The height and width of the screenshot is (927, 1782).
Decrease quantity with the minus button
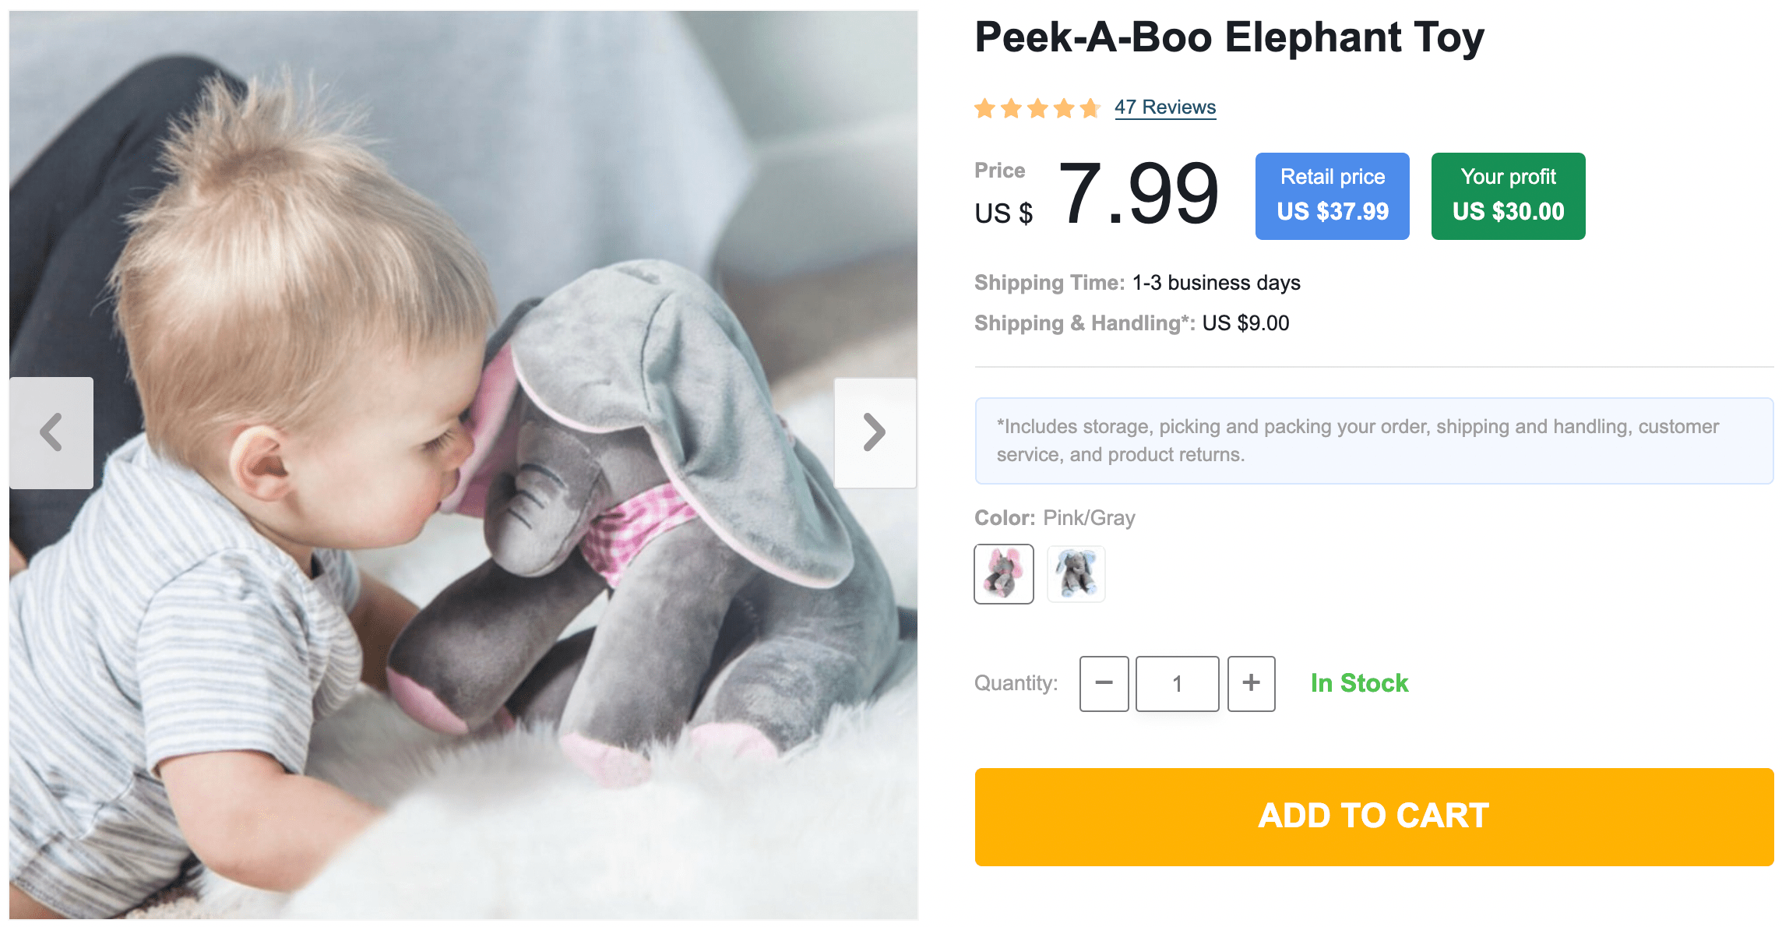1104,683
